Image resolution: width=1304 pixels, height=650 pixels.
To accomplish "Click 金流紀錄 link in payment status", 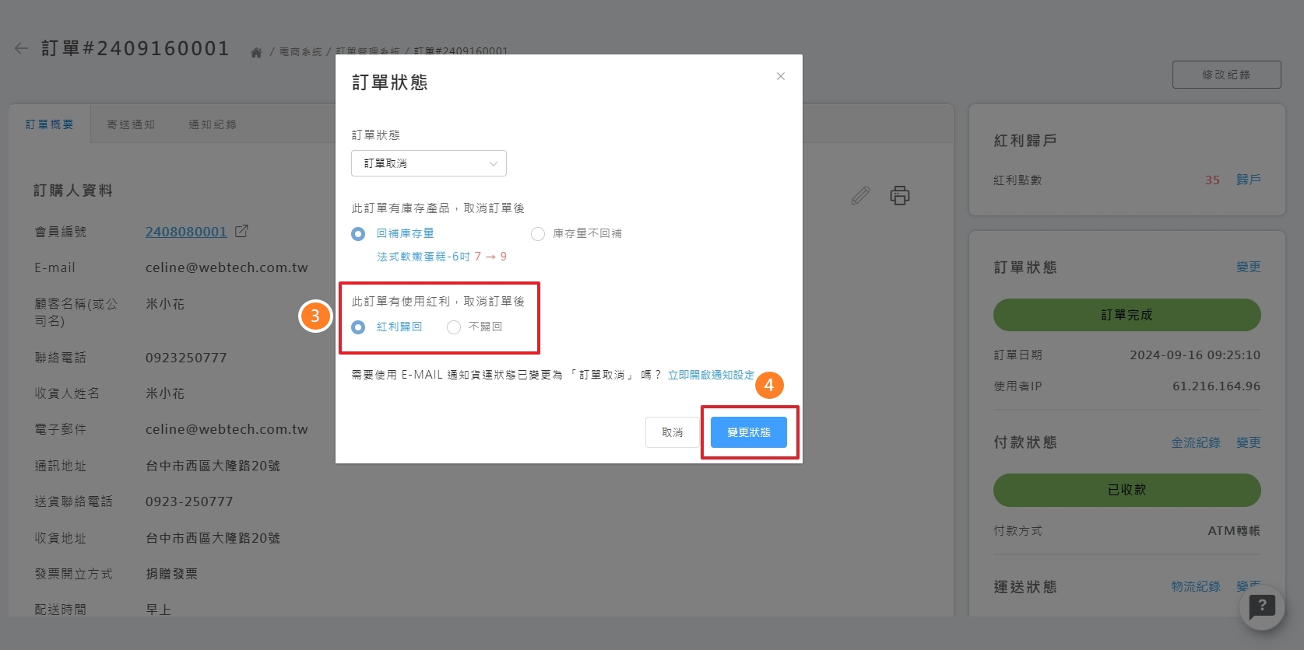I will pyautogui.click(x=1195, y=442).
